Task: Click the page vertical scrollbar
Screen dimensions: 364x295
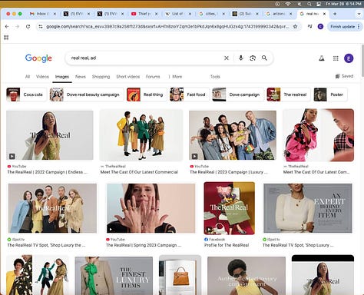Action: tap(362, 61)
